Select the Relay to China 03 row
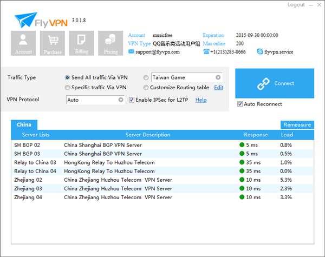This screenshot has width=325, height=257. [x=162, y=162]
